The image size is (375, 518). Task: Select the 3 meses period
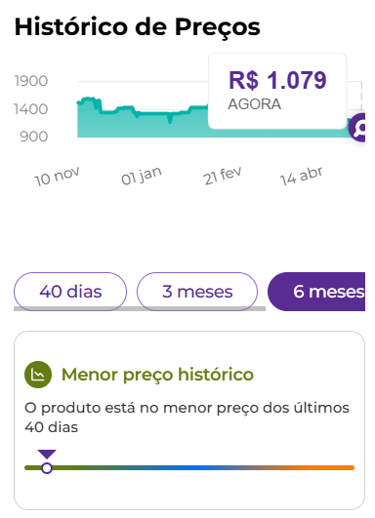pyautogui.click(x=197, y=292)
